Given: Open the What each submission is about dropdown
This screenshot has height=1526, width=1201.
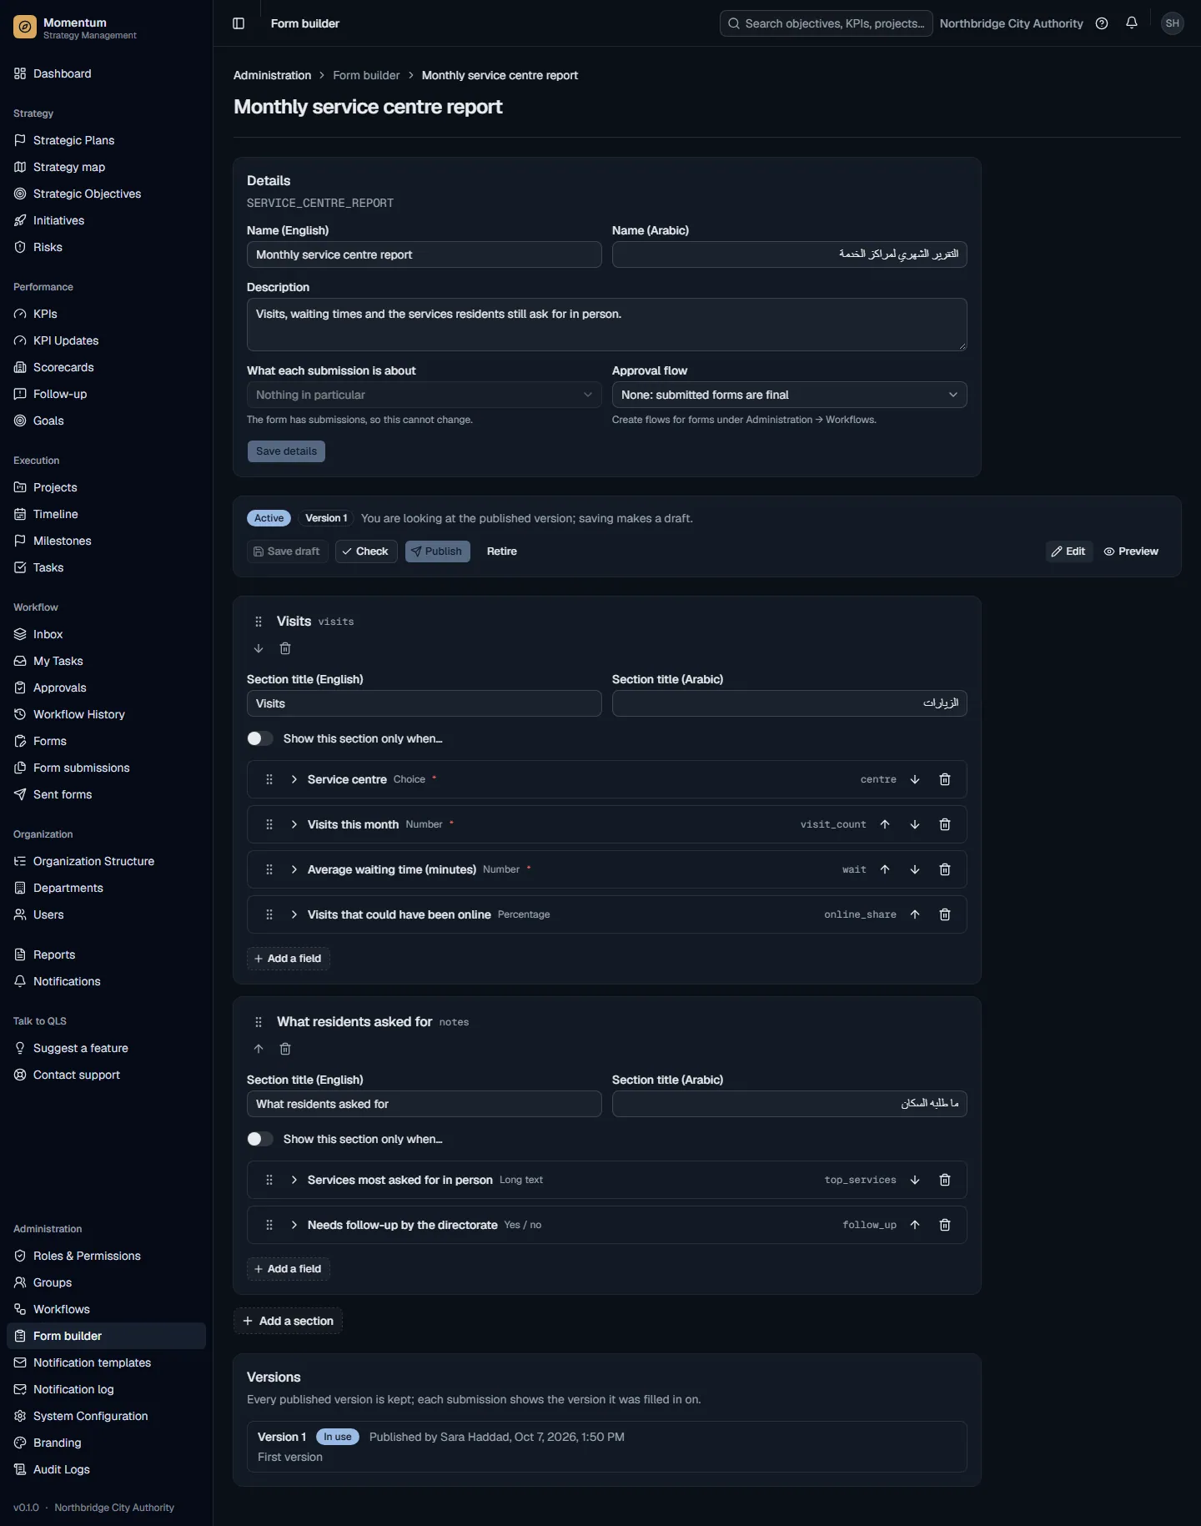Looking at the screenshot, I should tap(424, 395).
